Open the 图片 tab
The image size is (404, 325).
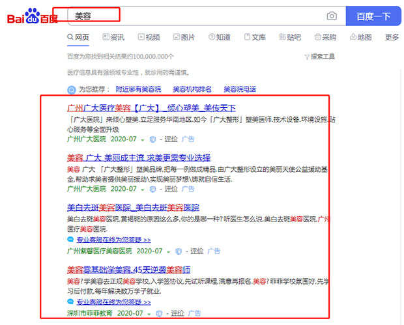pos(184,37)
